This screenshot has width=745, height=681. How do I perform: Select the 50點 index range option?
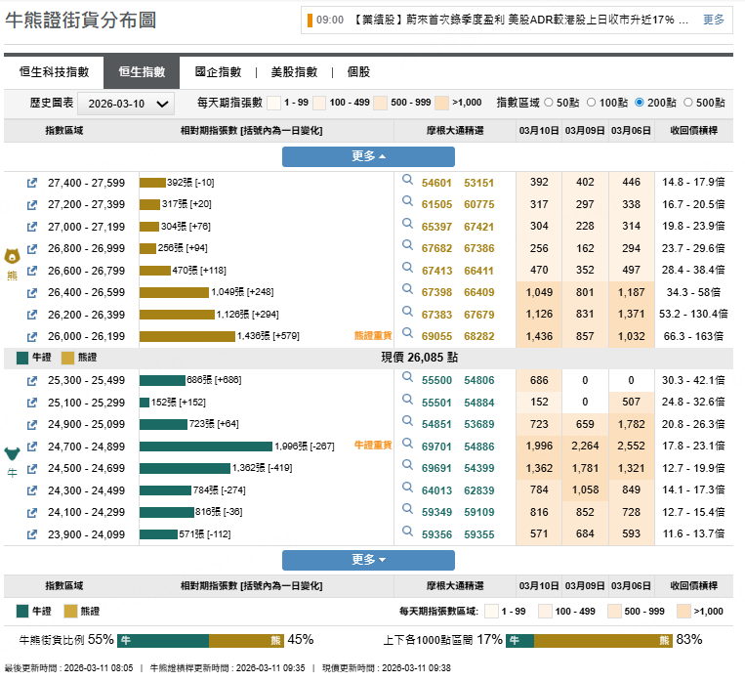click(548, 102)
